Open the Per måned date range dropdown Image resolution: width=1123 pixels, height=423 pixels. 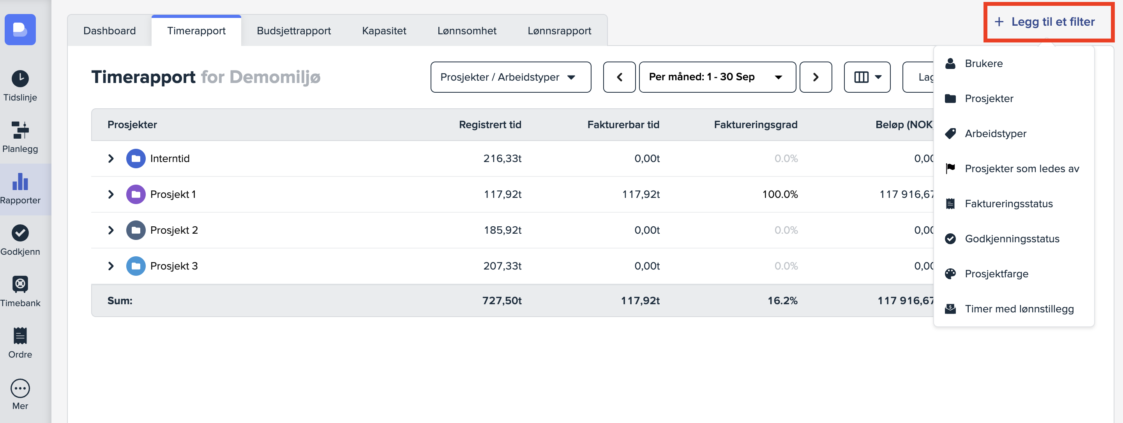[x=717, y=77]
